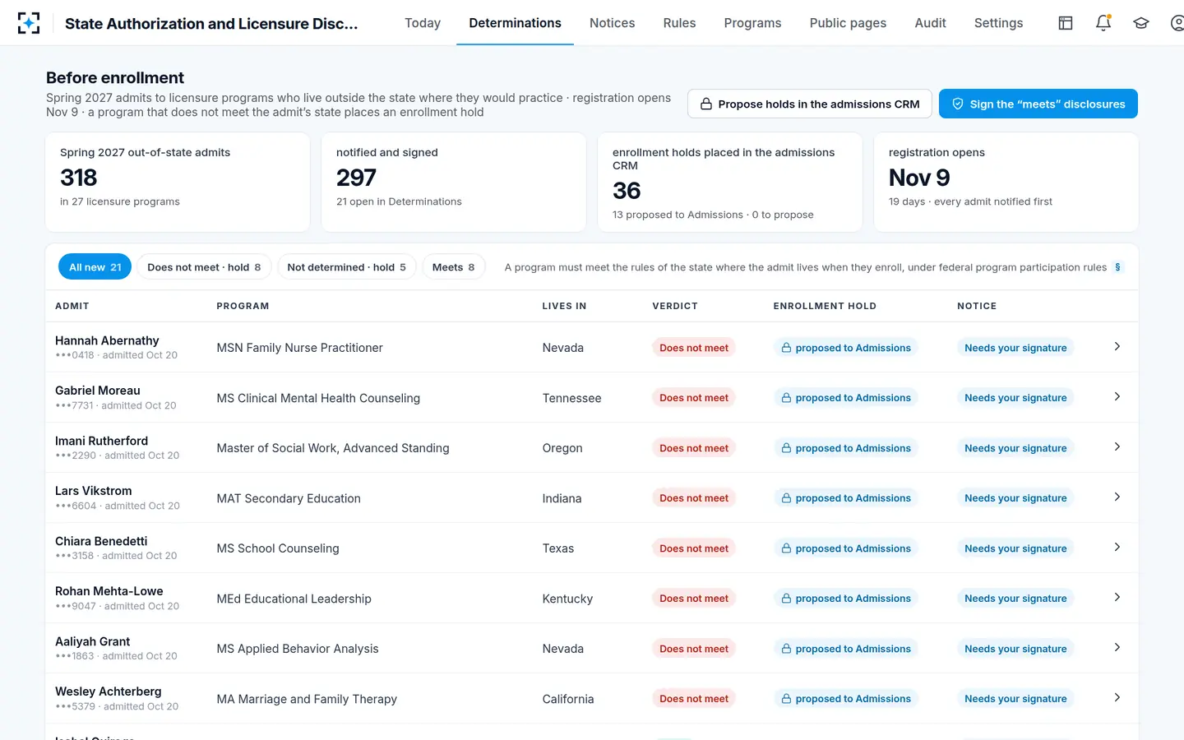Click the 'Spring 2027 out-of-state admits' card
Viewport: 1184px width, 740px height.
coord(178,183)
